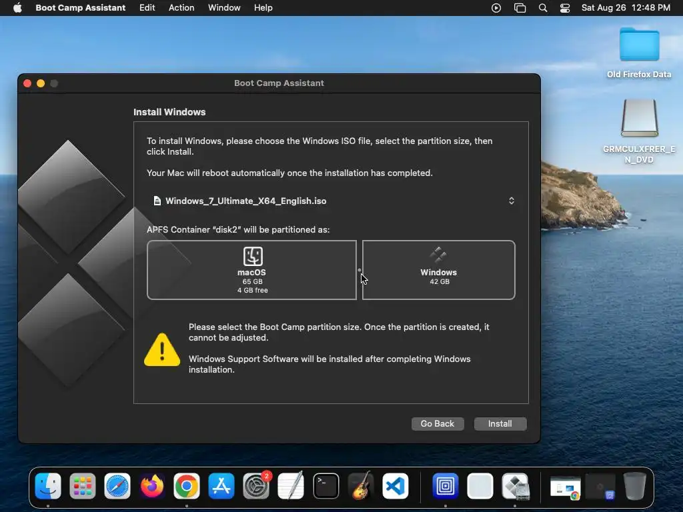Click the Install button

(x=500, y=423)
